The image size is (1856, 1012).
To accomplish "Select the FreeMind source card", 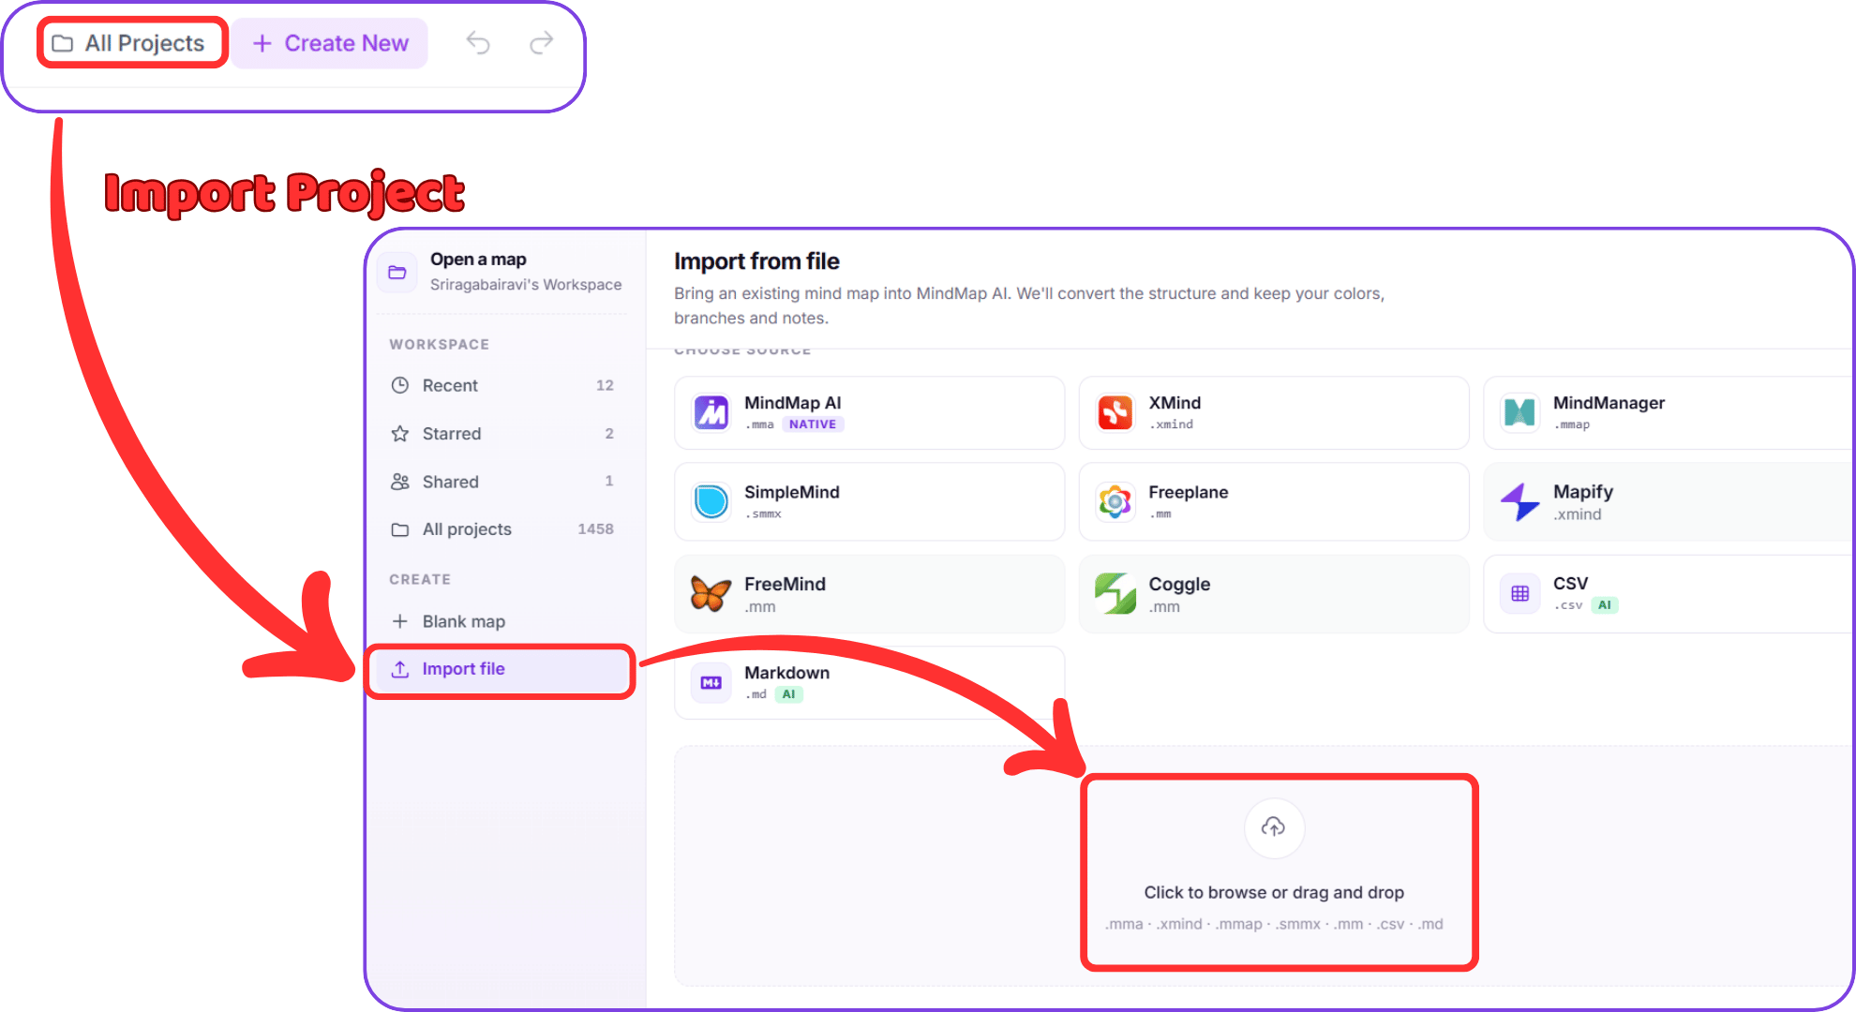I will pyautogui.click(x=869, y=594).
